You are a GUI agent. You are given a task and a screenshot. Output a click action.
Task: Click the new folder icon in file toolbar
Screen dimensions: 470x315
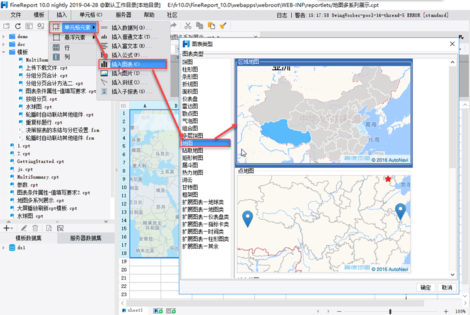tap(7, 26)
